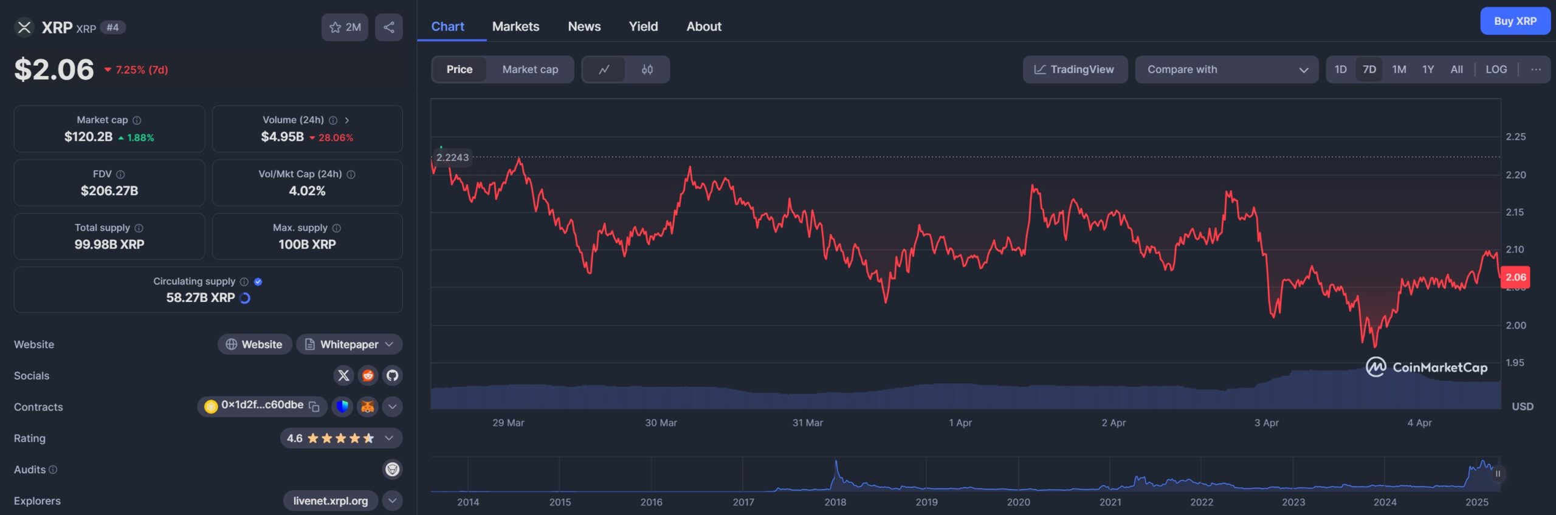Image resolution: width=1556 pixels, height=515 pixels.
Task: Expand the Whitepaper dropdown
Action: [x=349, y=344]
